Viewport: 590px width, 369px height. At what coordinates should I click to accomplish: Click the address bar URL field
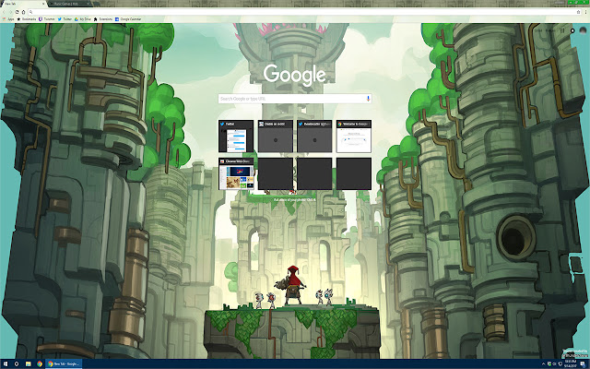pos(303,12)
